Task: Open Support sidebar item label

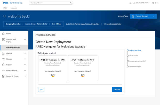Action: [x=9, y=65]
